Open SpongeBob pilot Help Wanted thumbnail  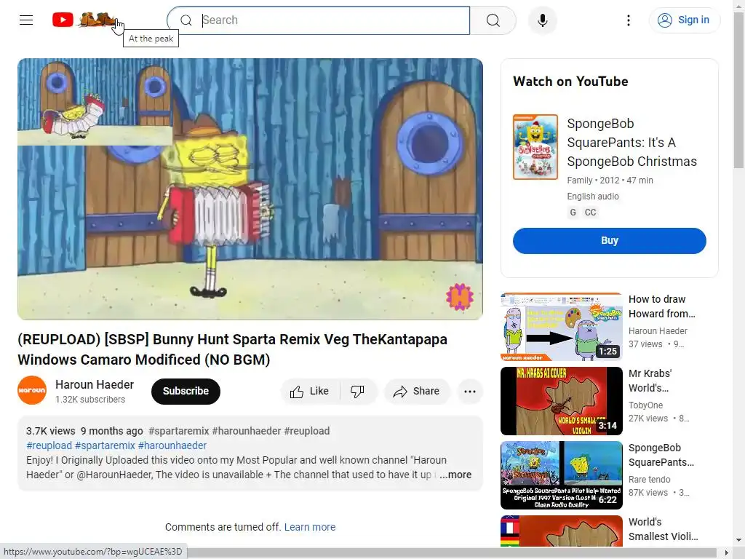pyautogui.click(x=562, y=475)
